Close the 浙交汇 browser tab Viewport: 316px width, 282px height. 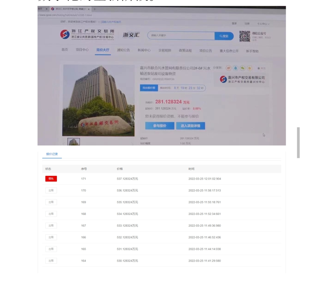pos(89,9)
